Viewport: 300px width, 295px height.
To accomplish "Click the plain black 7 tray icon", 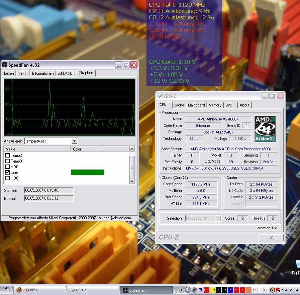I will 291,290.
